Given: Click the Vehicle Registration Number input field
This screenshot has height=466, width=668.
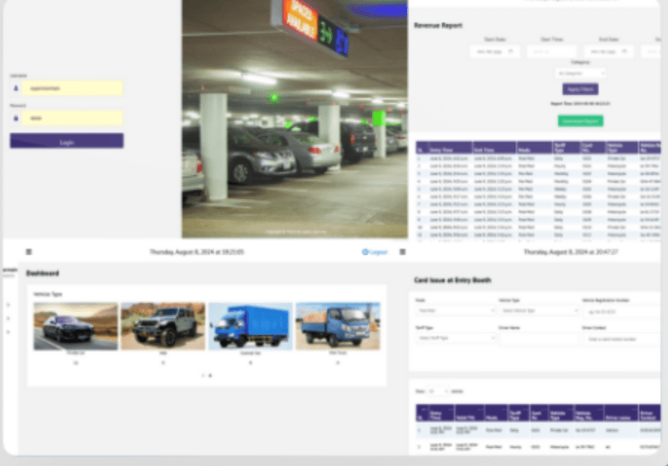Looking at the screenshot, I should click(x=623, y=310).
